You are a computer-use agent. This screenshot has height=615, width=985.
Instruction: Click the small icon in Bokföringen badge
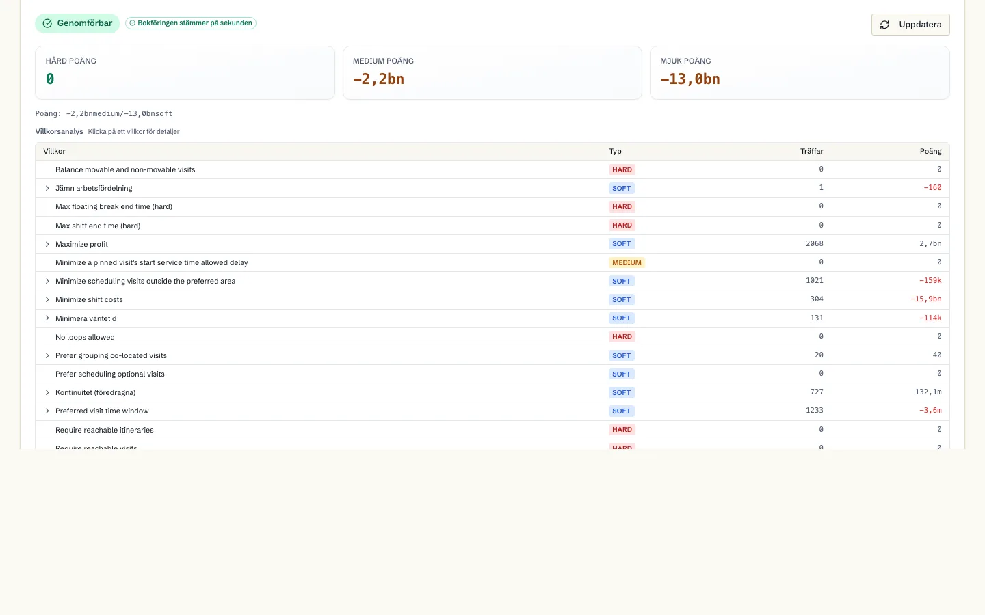click(x=133, y=23)
